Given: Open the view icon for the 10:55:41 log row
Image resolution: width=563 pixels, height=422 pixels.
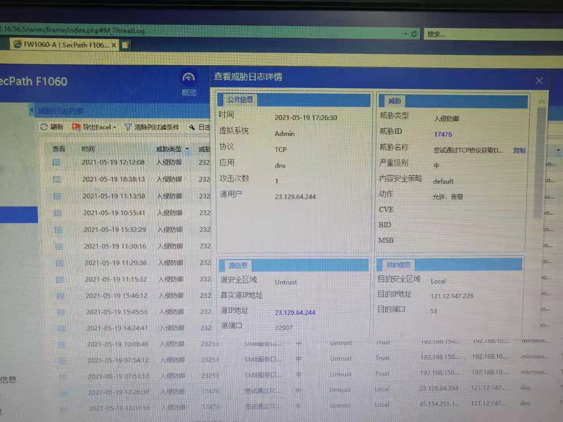Looking at the screenshot, I should coord(58,213).
